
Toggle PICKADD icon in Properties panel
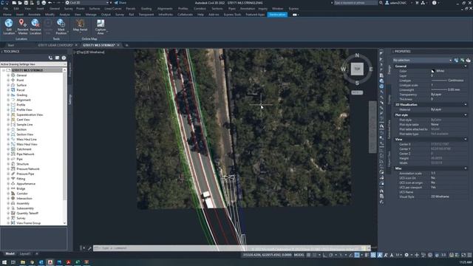pyautogui.click(x=456, y=61)
